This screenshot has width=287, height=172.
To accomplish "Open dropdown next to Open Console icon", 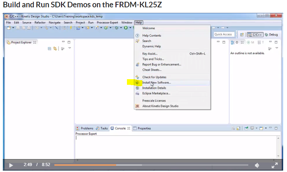I will coord(266,128).
